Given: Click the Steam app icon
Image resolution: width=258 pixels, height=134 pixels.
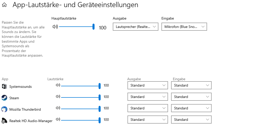Looking at the screenshot, I should tap(4, 98).
